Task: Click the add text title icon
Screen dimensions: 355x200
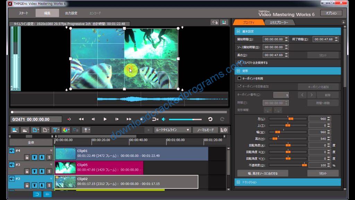Action: pos(55,130)
